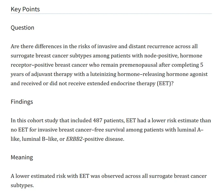The image size is (218, 191).
Task: Click the word luteinizing
Action: pos(103,74)
